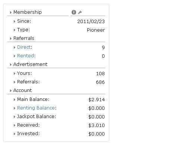Click the arrow next to Since

pos(15,21)
